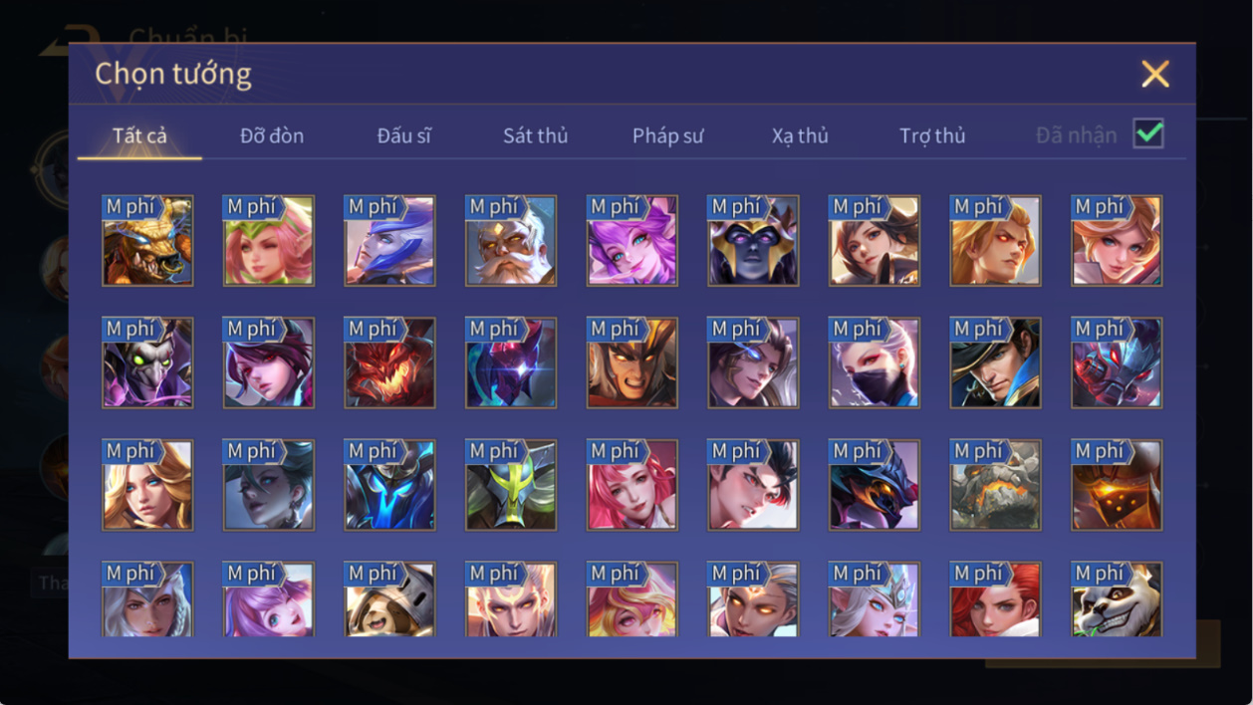This screenshot has width=1253, height=705.
Task: Switch to the Xạ thủ tab
Action: click(800, 135)
